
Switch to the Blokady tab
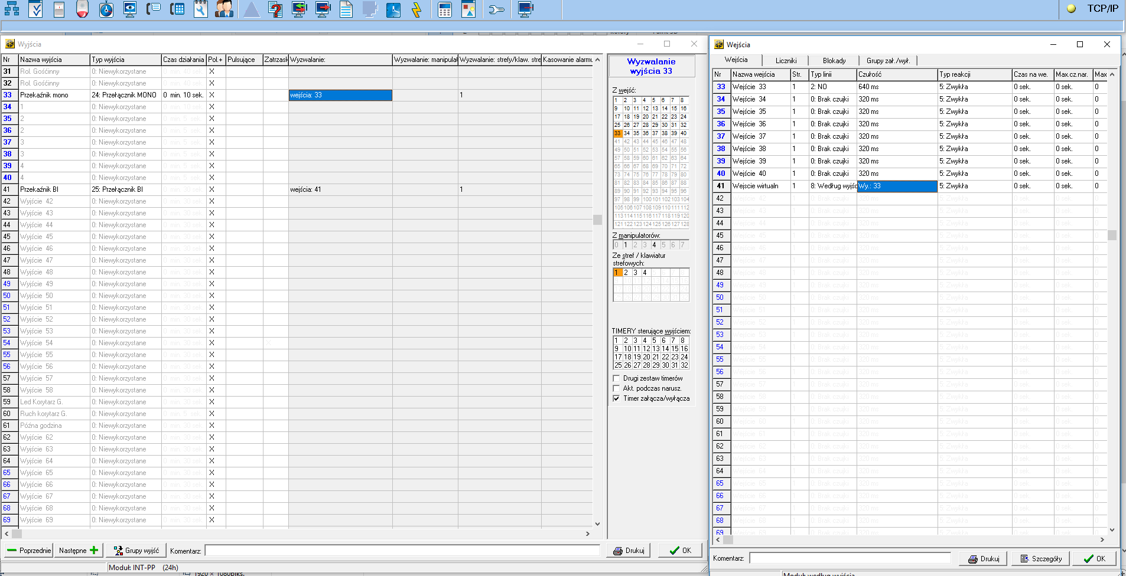834,60
